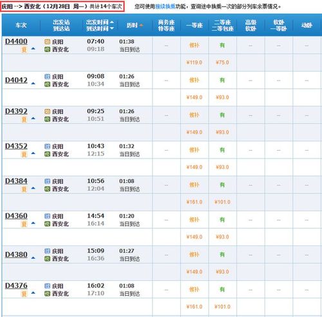Click the blue 过 icon in the D4376 row
This screenshot has height=317, width=322.
click(47, 286)
